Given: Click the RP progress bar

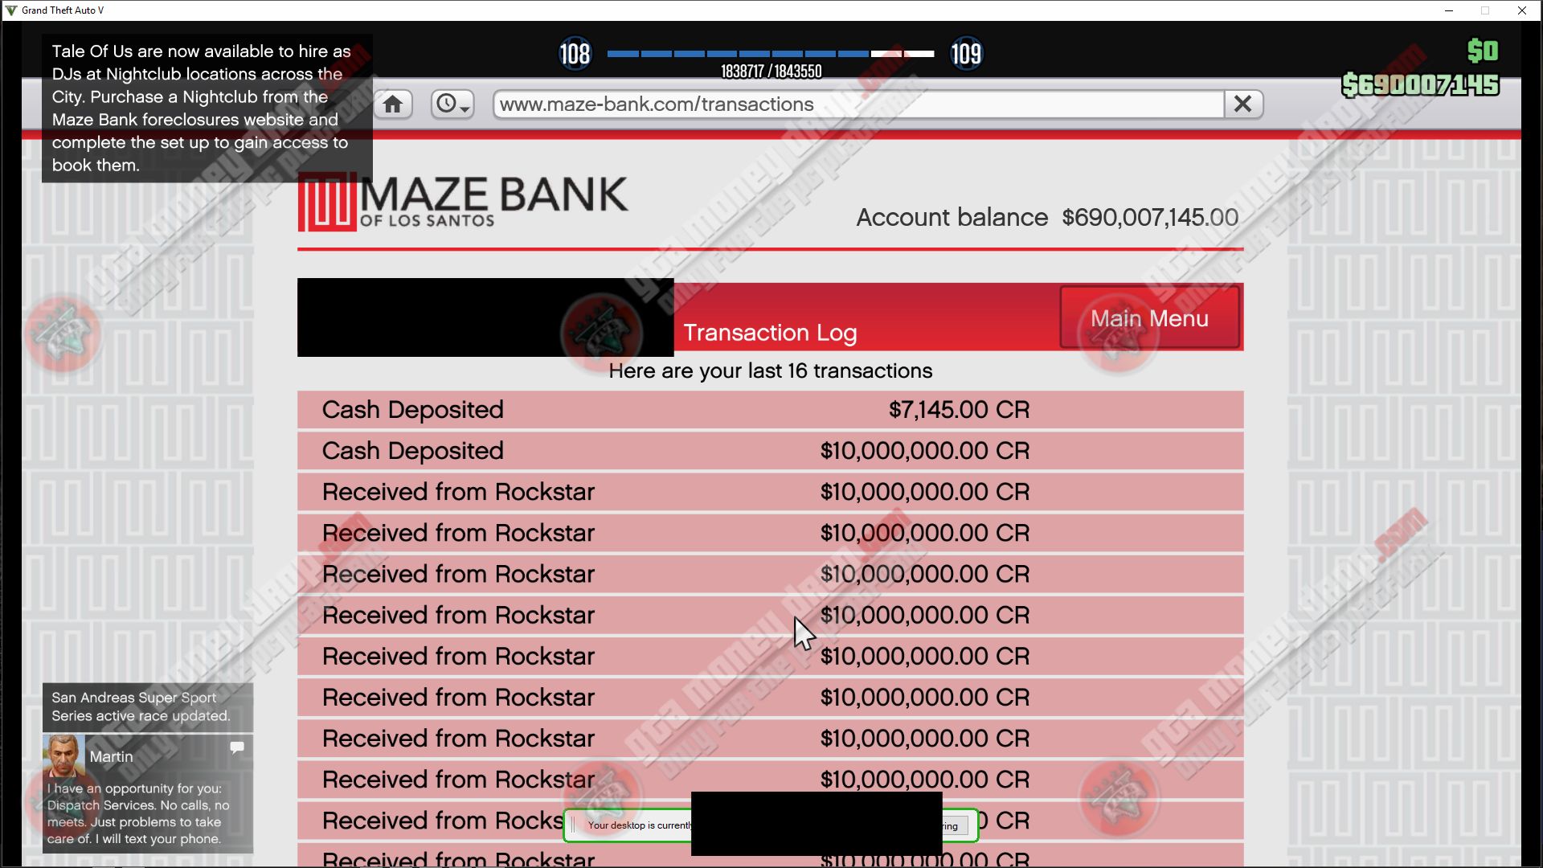Looking at the screenshot, I should 770,54.
